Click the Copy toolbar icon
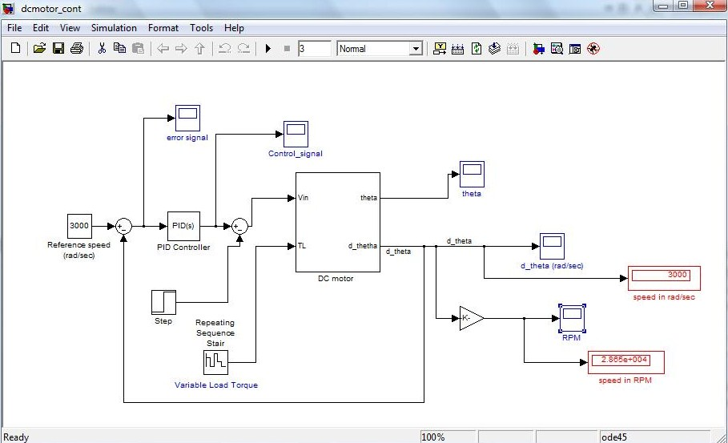Screen dimensions: 728x443 pos(119,49)
